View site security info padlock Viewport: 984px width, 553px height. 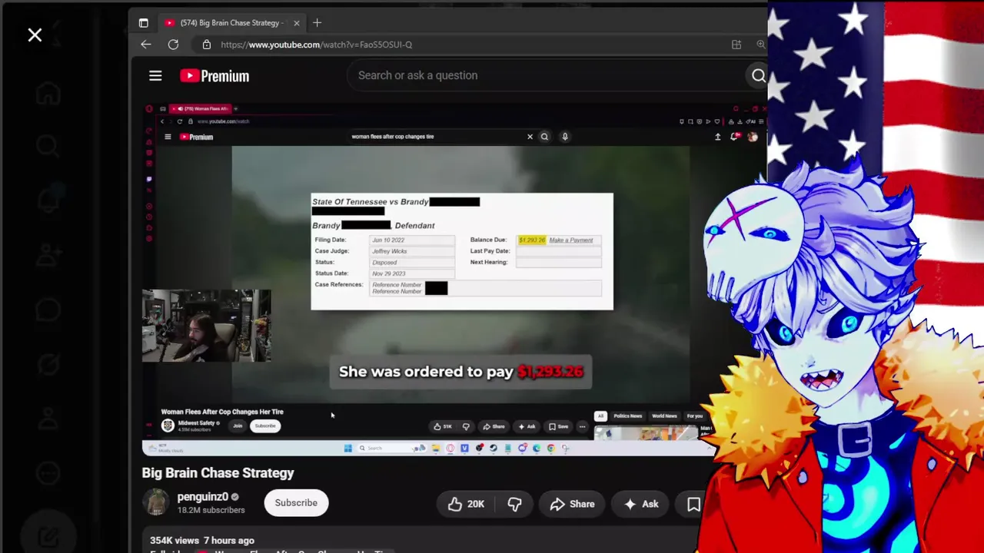[206, 45]
